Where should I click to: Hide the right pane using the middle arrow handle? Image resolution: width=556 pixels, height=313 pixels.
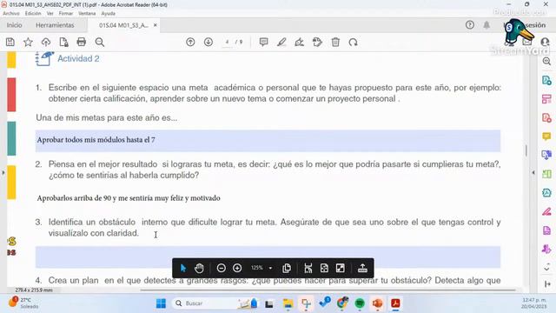click(x=533, y=173)
